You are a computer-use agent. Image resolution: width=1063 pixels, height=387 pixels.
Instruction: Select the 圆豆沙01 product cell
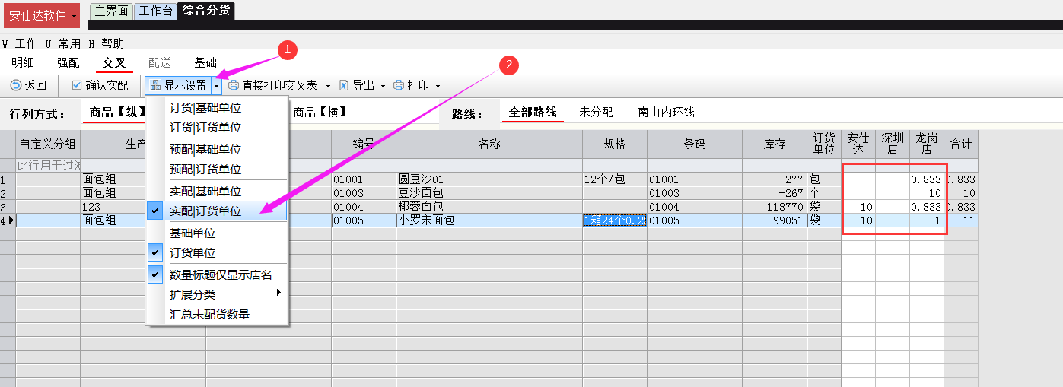pyautogui.click(x=489, y=179)
